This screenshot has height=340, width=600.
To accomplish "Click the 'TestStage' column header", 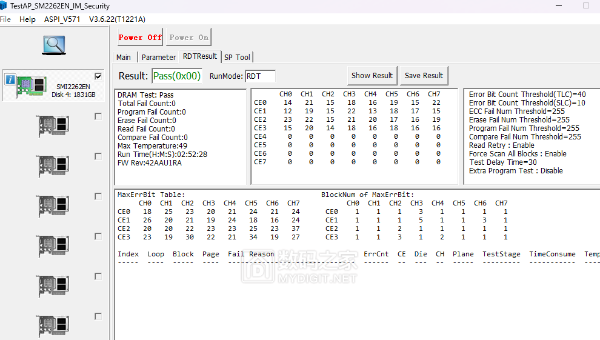I will [501, 254].
